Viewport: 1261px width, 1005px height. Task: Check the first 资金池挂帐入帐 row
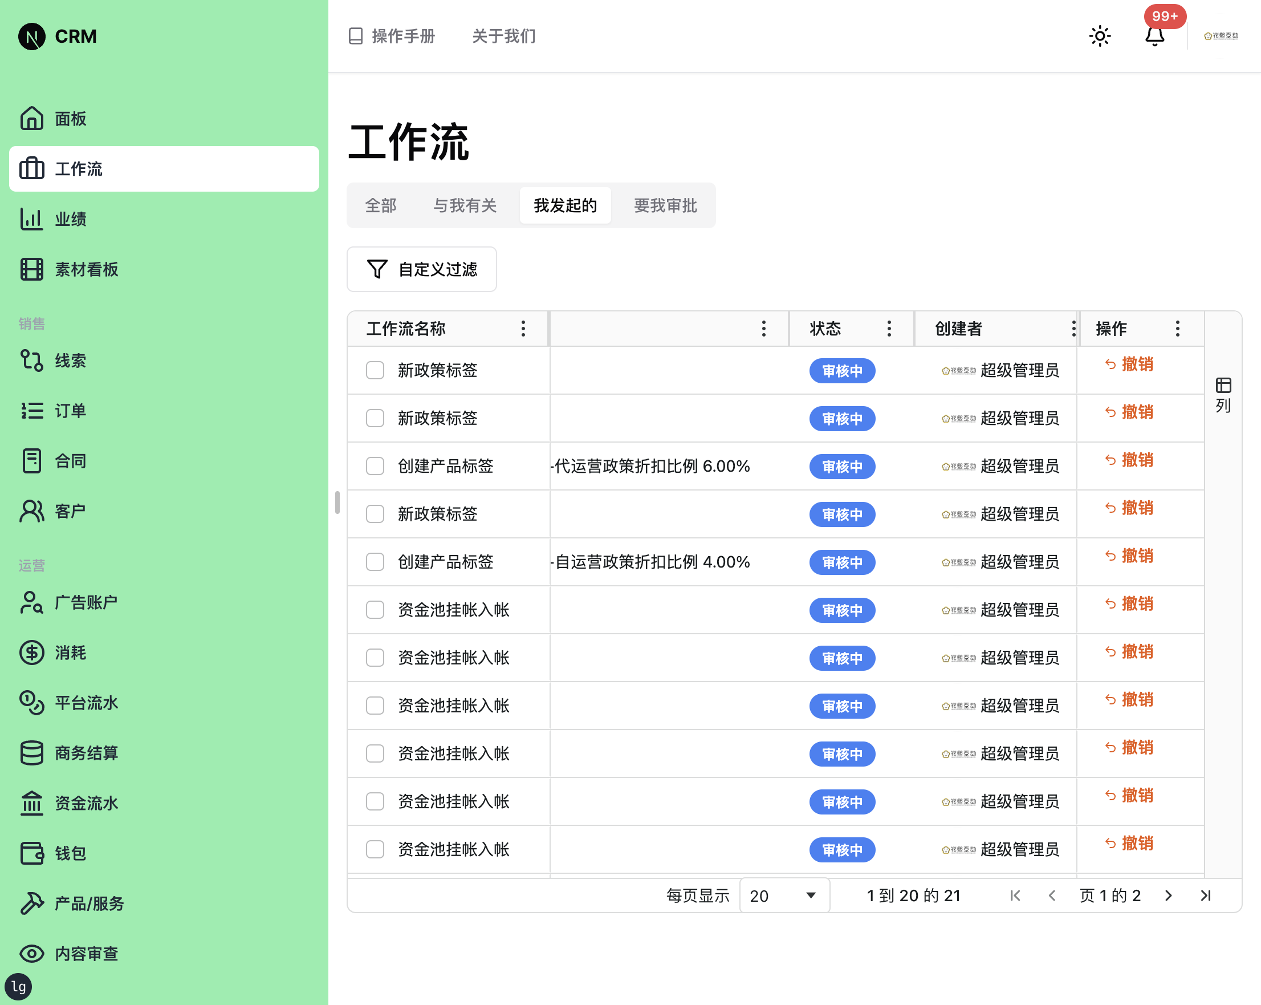coord(375,609)
